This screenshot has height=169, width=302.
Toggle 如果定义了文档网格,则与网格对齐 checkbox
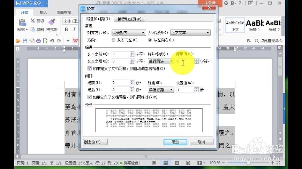click(x=89, y=97)
